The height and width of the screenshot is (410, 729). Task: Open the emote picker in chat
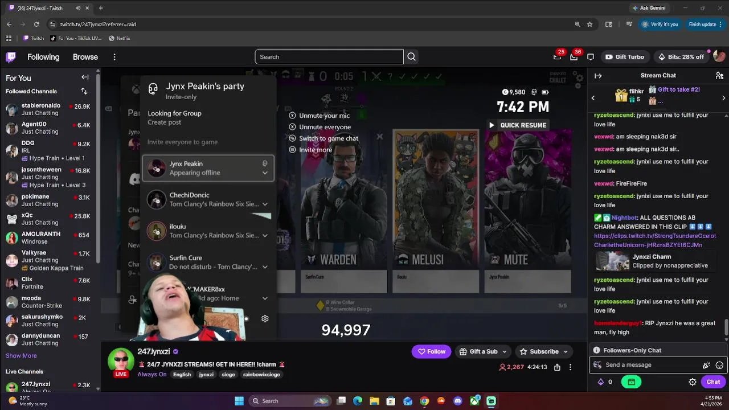(719, 365)
